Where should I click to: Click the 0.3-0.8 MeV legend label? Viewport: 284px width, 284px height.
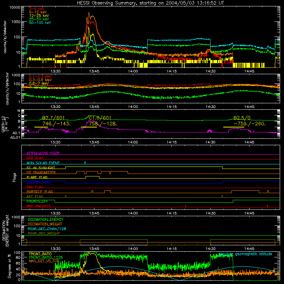pos(40,80)
